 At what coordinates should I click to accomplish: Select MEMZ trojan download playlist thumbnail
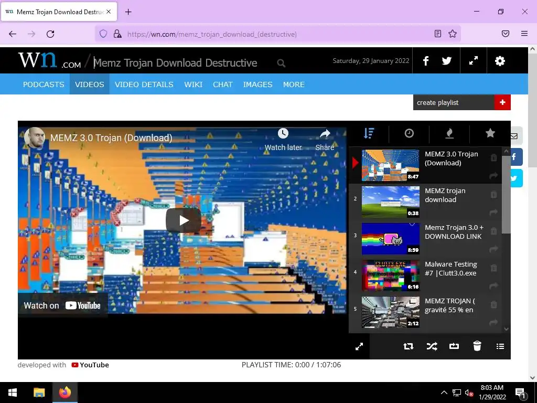pos(390,202)
